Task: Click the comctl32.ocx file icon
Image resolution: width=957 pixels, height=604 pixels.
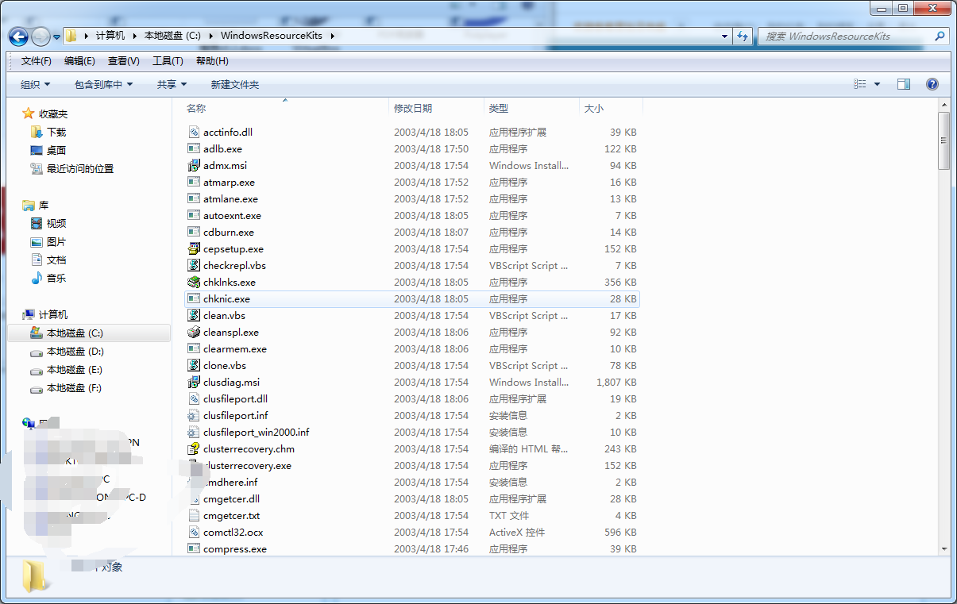Action: [x=194, y=533]
